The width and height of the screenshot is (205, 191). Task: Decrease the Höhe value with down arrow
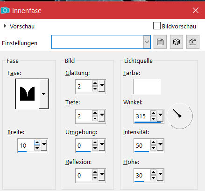(153, 178)
